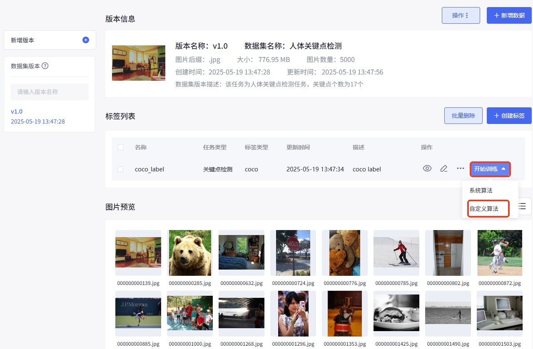
Task: Click the coco_label name cell
Action: click(149, 169)
